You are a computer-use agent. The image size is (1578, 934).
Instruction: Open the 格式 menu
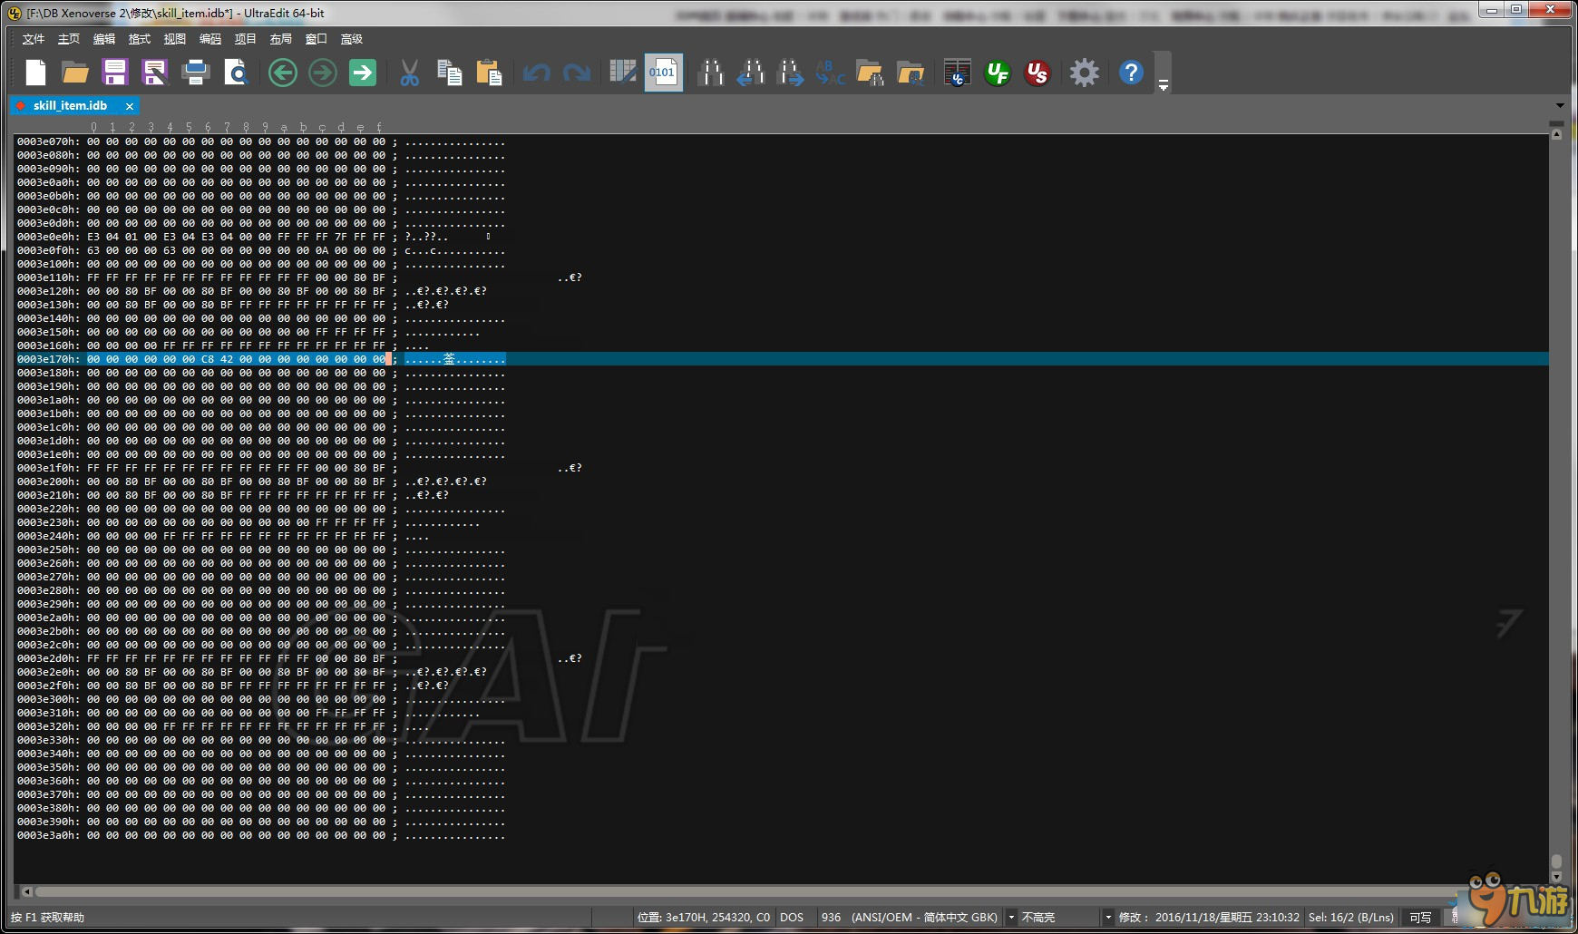140,39
